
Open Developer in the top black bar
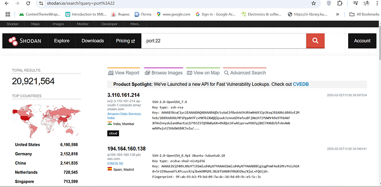pyautogui.click(x=110, y=24)
